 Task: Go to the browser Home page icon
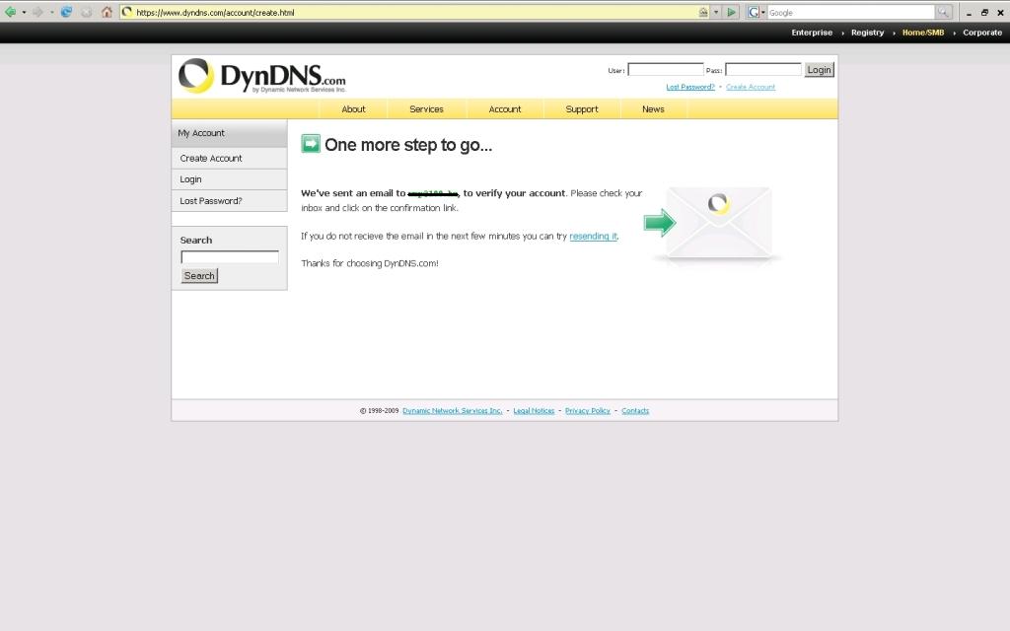[107, 12]
